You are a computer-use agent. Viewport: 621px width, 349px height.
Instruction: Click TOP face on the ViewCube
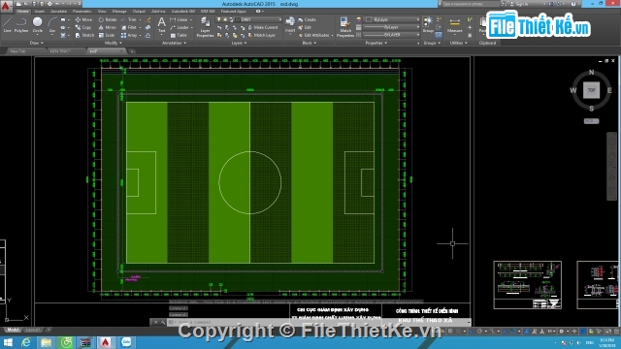pos(591,90)
